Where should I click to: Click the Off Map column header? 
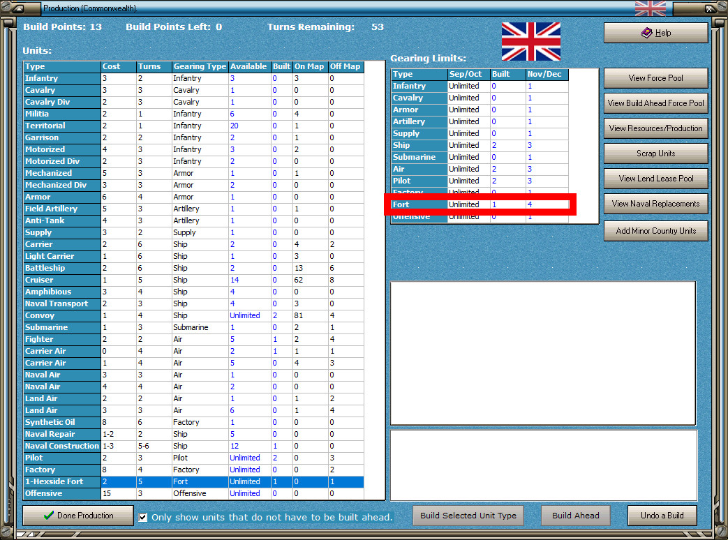(346, 66)
